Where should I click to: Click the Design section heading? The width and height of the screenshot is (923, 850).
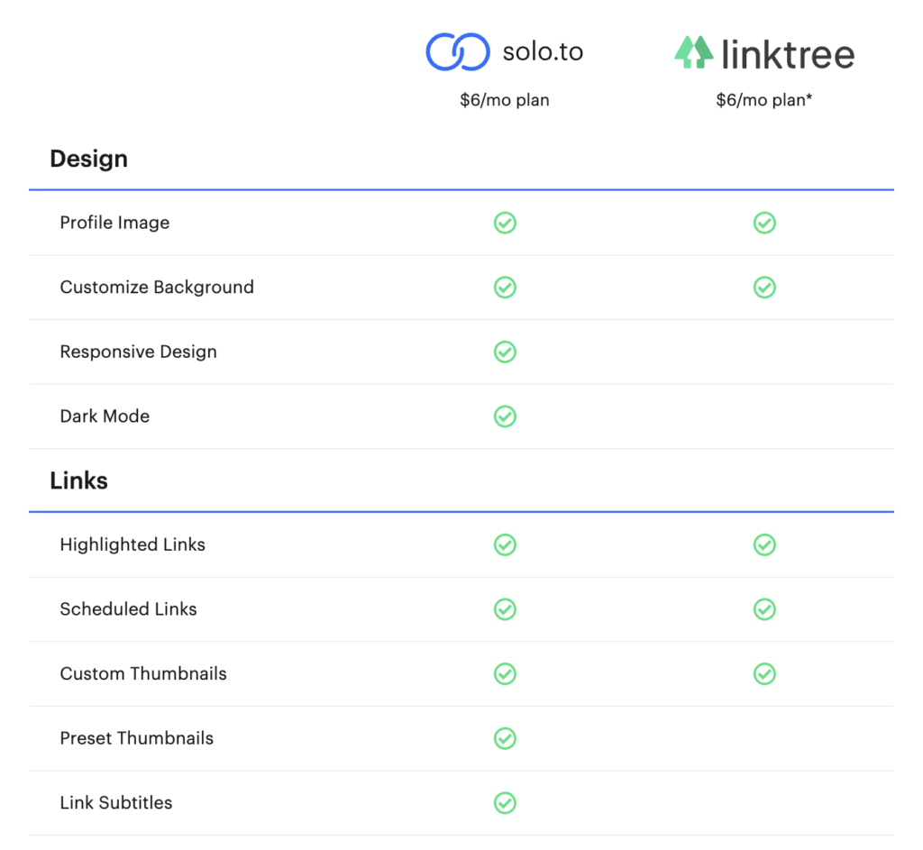click(89, 159)
